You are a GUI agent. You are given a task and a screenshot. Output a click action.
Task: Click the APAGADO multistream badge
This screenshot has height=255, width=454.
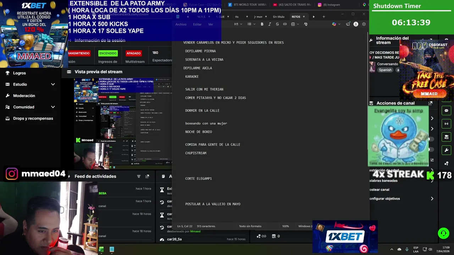(x=134, y=53)
